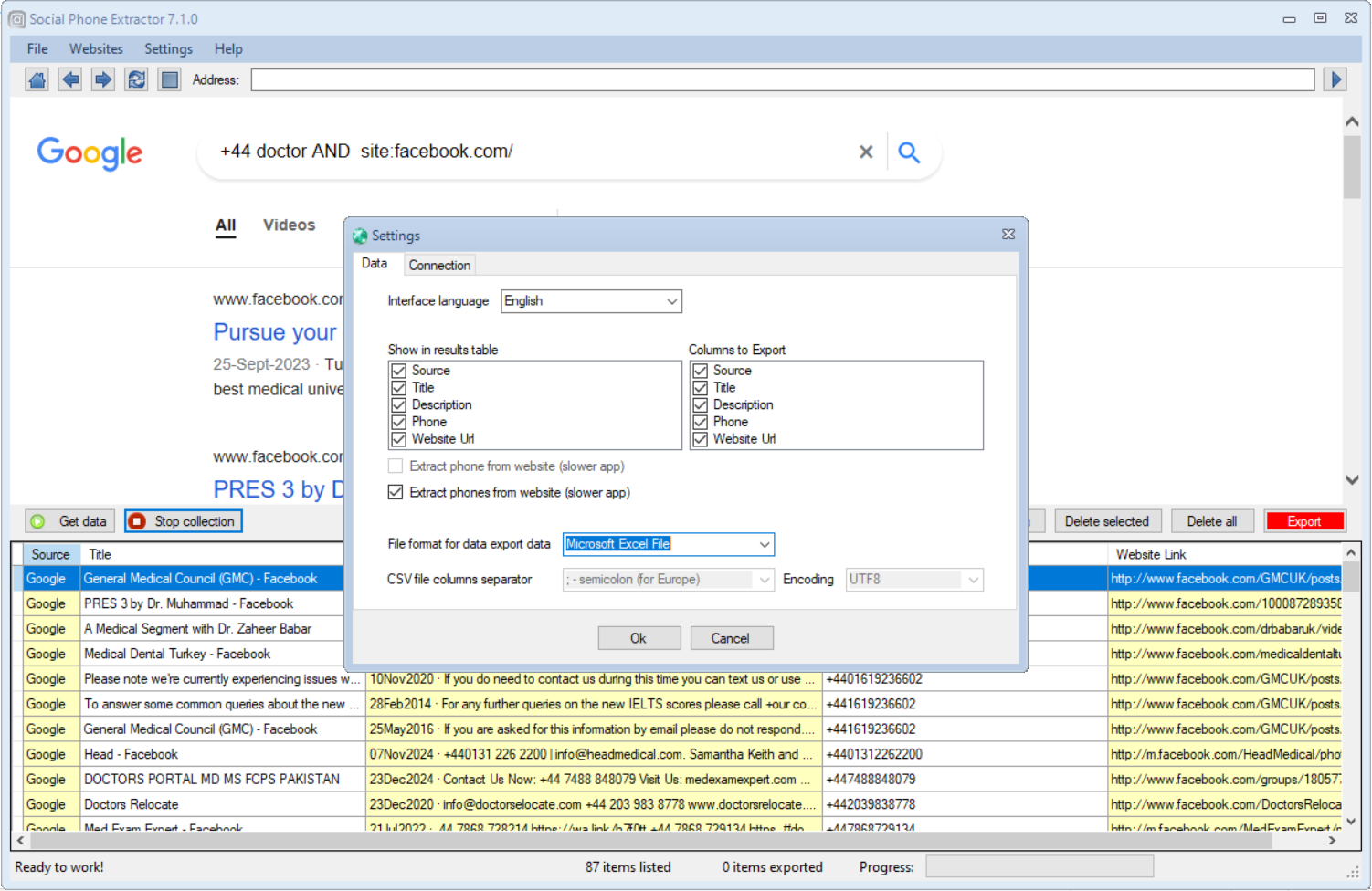1372x891 pixels.
Task: Expand the File format export dropdown
Action: [x=764, y=544]
